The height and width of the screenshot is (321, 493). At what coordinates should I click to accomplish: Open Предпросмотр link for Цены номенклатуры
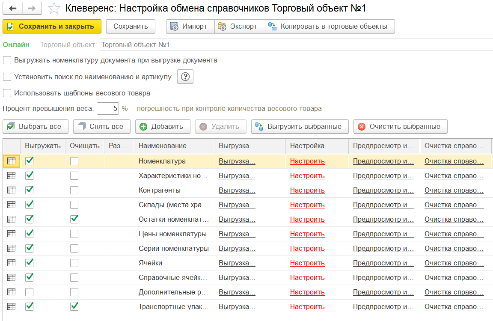point(383,234)
